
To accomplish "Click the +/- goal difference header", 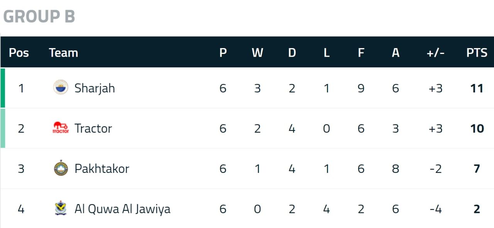I will click(435, 52).
